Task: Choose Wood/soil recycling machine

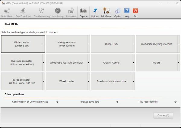Action: pos(157,44)
